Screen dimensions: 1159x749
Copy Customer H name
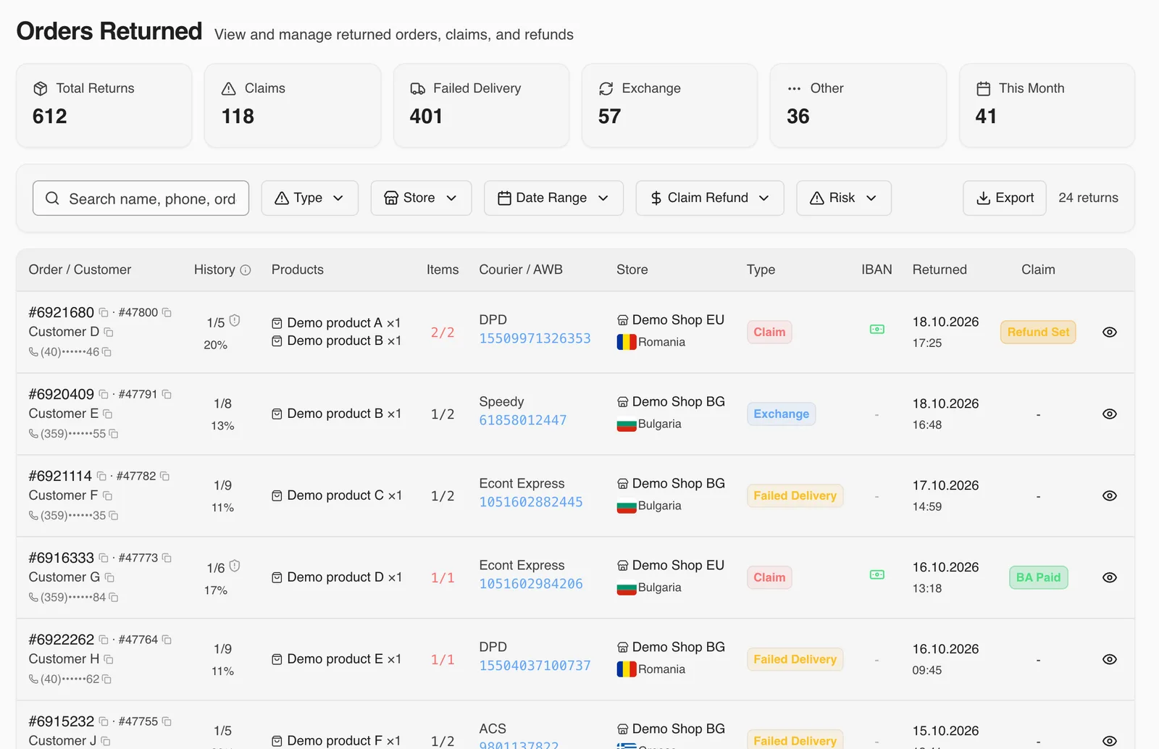pyautogui.click(x=109, y=660)
